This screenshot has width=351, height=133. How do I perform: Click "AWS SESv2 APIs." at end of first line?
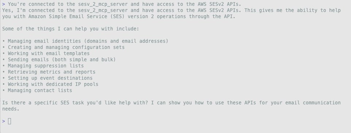[x=219, y=4]
